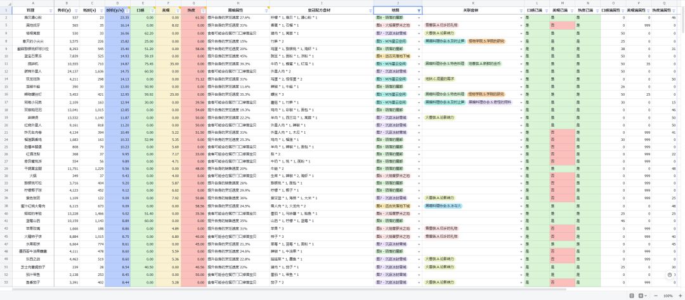
Task: Open filter icon on 美观 column F header
Action: [178, 10]
